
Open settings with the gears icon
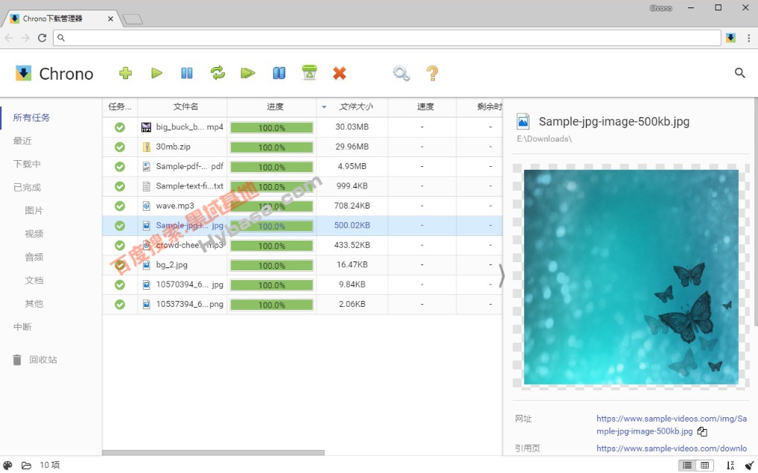tap(401, 73)
